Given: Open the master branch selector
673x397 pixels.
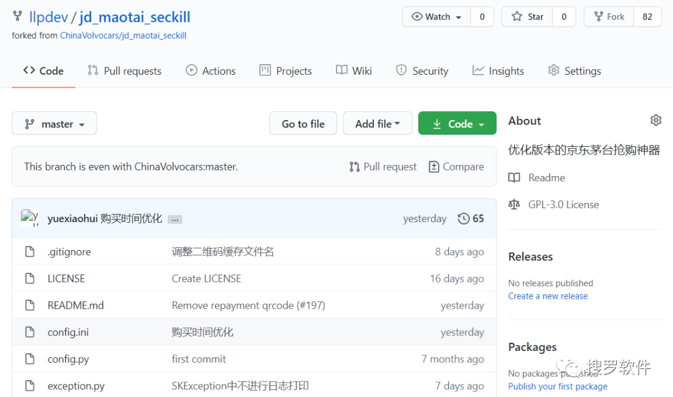Looking at the screenshot, I should pyautogui.click(x=54, y=123).
